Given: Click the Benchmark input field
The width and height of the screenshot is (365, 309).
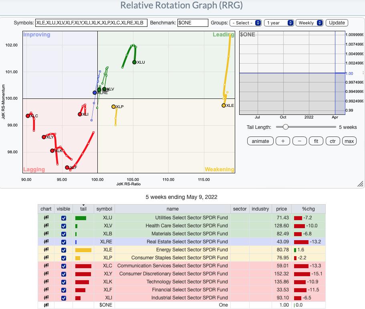Looking at the screenshot, I should (193, 23).
